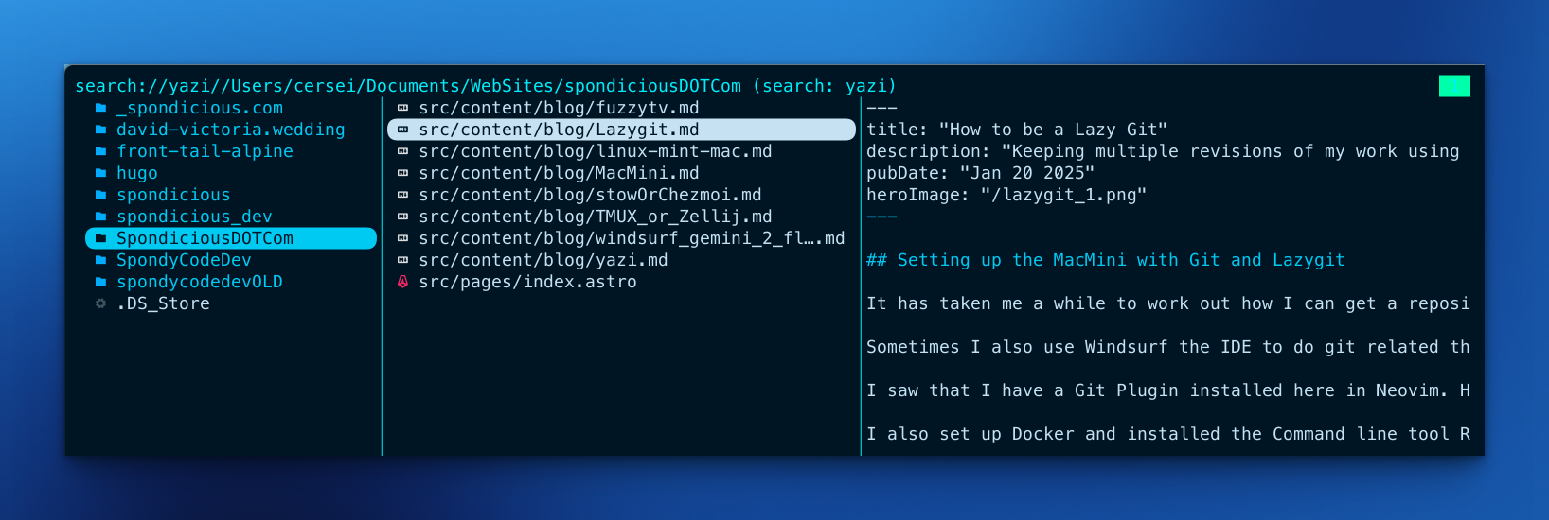Select the truncated windsurf_gemini markdown file

point(632,238)
